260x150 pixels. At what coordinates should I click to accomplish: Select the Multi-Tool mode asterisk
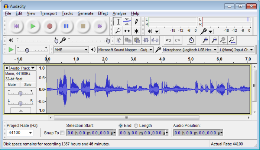coord(136,31)
